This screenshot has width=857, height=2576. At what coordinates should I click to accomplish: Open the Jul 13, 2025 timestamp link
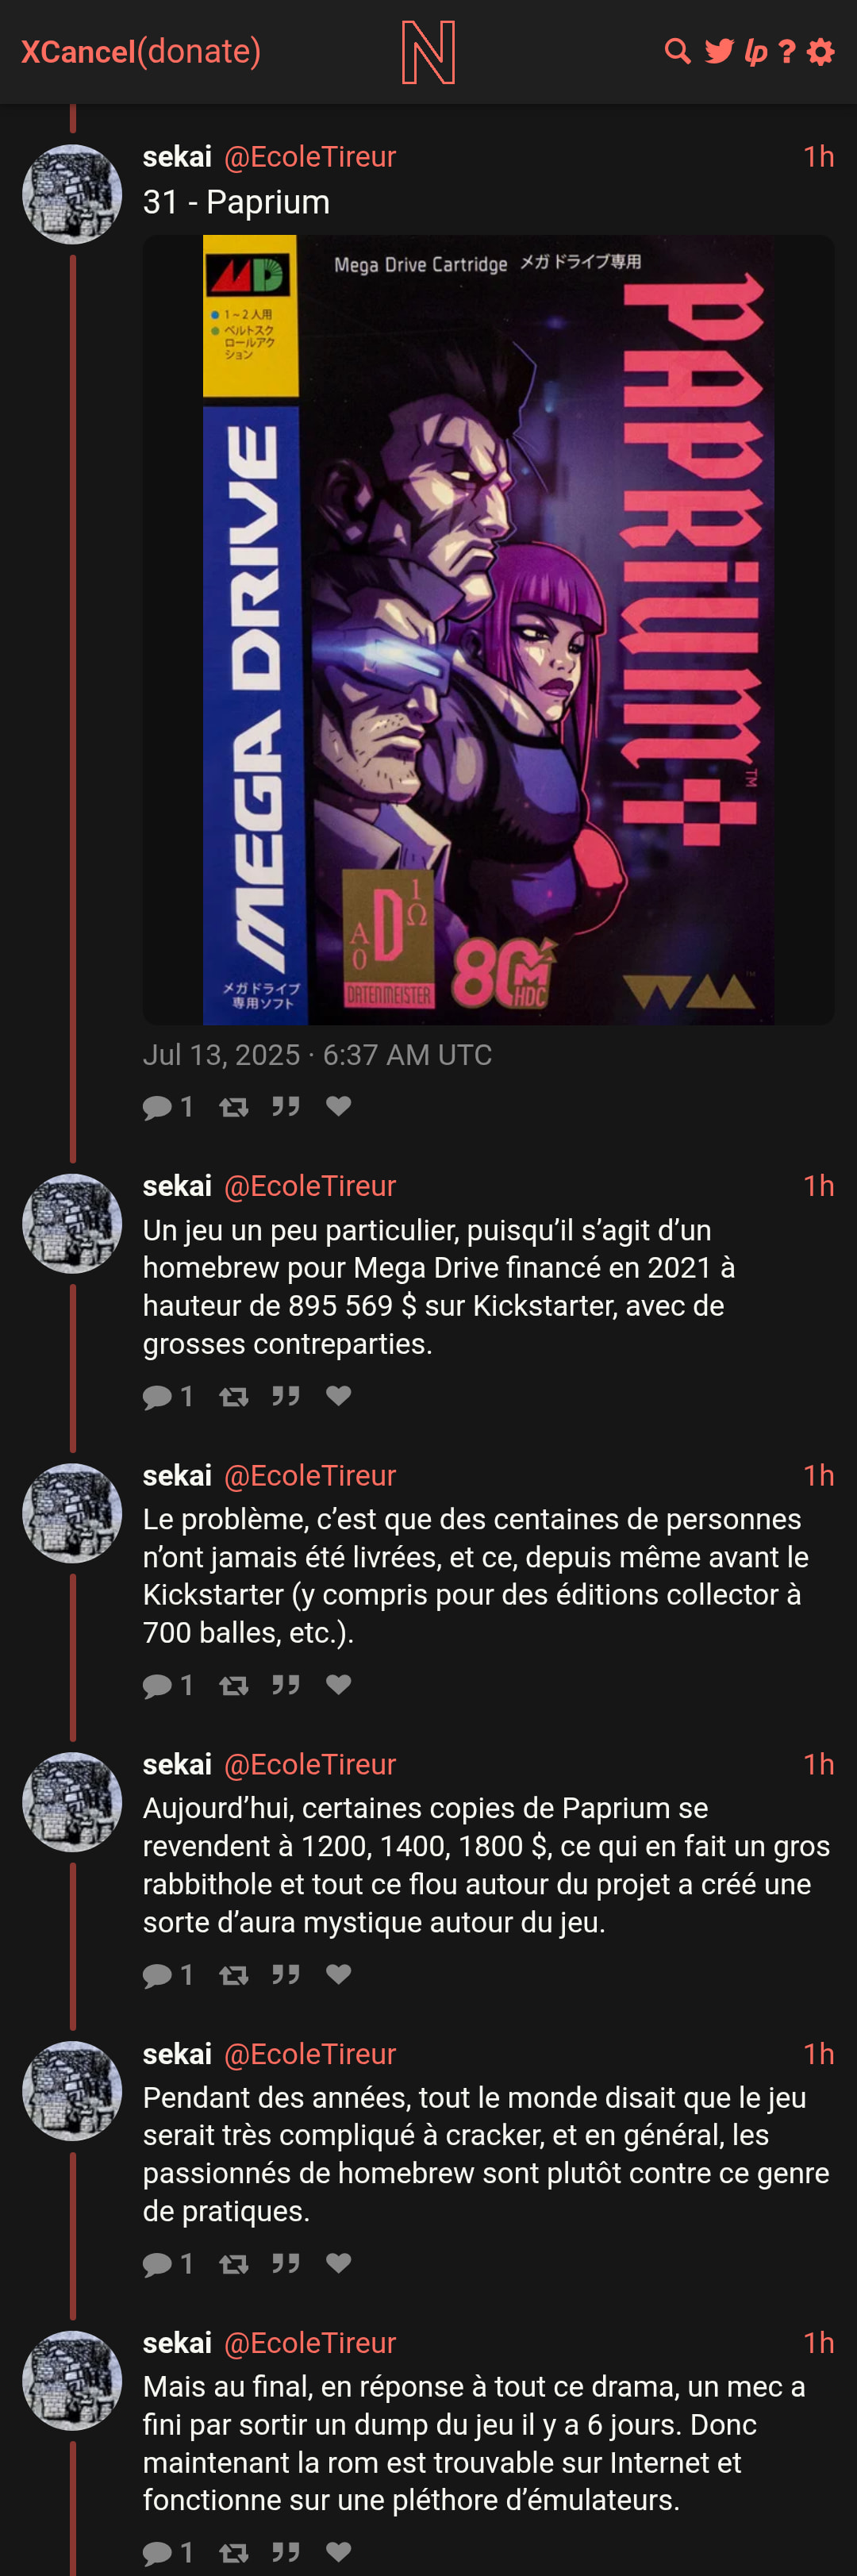[x=317, y=1054]
